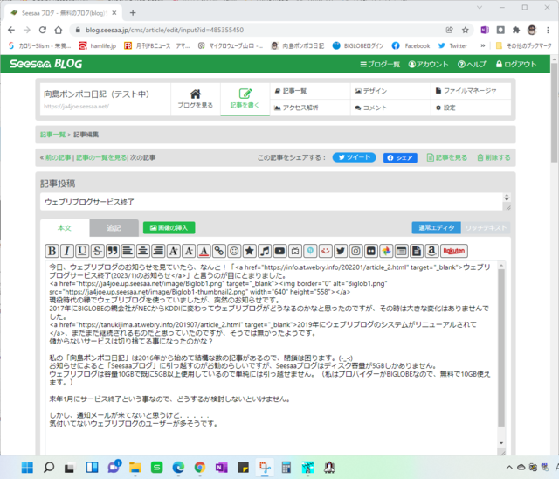The width and height of the screenshot is (559, 479).
Task: Click the ツイート share button
Action: tap(354, 157)
